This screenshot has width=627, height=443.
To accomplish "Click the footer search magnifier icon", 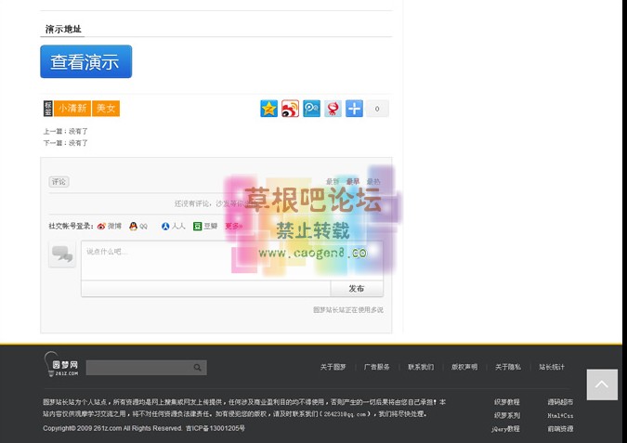I will pyautogui.click(x=198, y=368).
